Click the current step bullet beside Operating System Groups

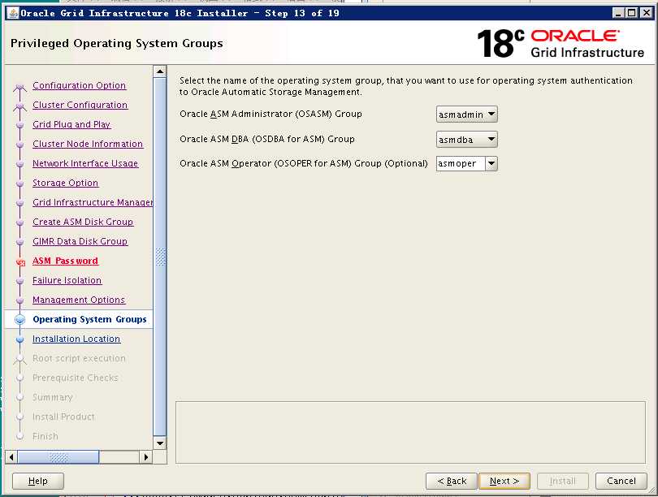pyautogui.click(x=19, y=320)
